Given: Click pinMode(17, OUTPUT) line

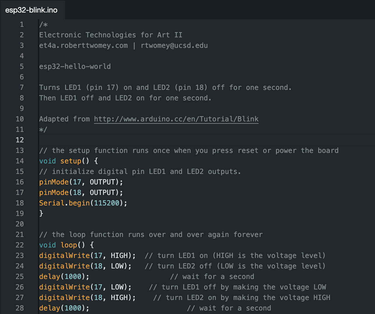Looking at the screenshot, I should [x=81, y=182].
